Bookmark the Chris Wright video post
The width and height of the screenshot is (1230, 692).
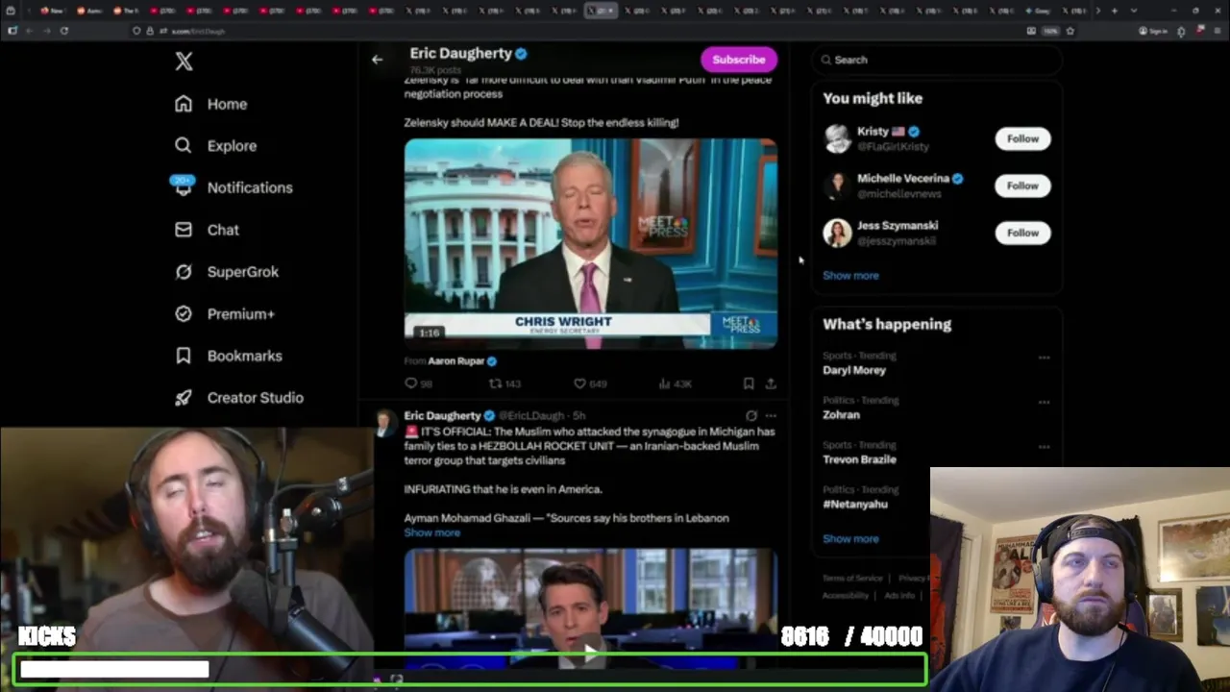tap(749, 383)
